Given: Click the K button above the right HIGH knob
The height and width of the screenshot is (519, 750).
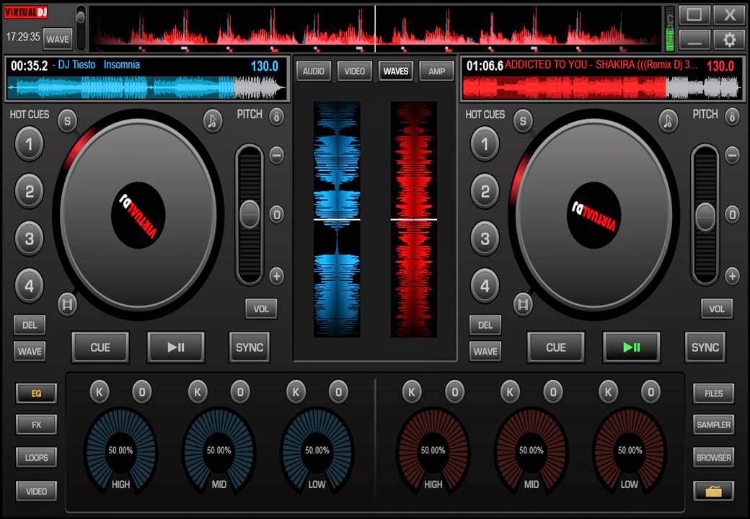Looking at the screenshot, I should pyautogui.click(x=412, y=392).
